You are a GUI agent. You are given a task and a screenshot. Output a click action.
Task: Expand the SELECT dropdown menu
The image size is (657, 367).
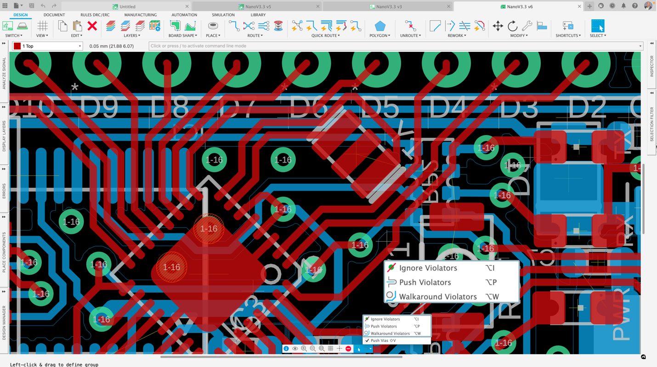click(x=598, y=35)
